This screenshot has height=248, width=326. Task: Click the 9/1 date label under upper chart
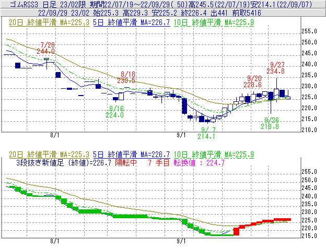pos(181,135)
